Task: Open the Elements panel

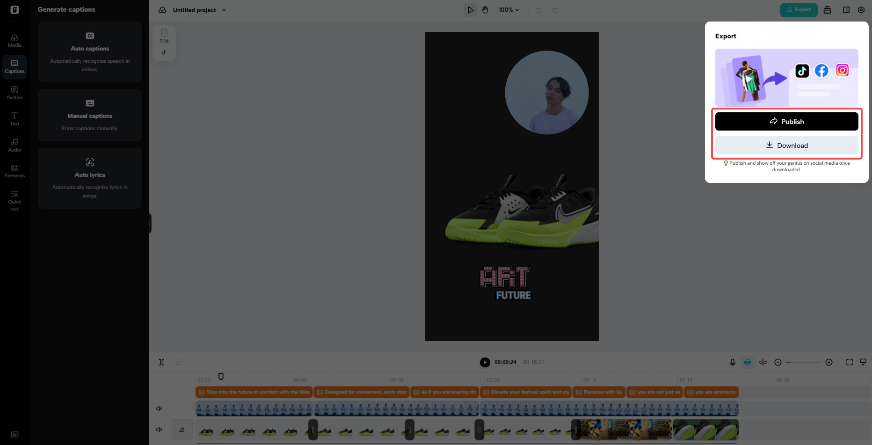Action: [x=15, y=171]
